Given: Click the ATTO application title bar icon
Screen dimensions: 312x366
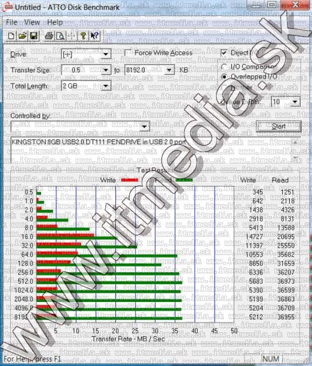Looking at the screenshot, I should 7,6.
